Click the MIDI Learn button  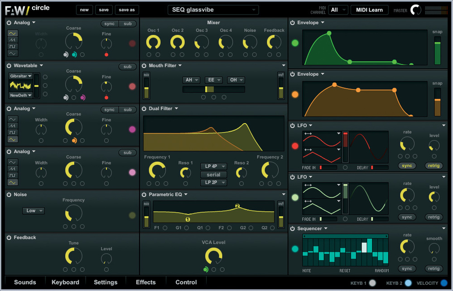pos(369,10)
